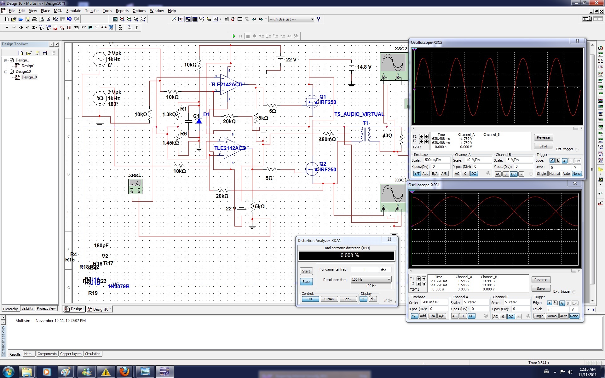Open the Transfer menu
This screenshot has height=378, width=605.
(92, 11)
